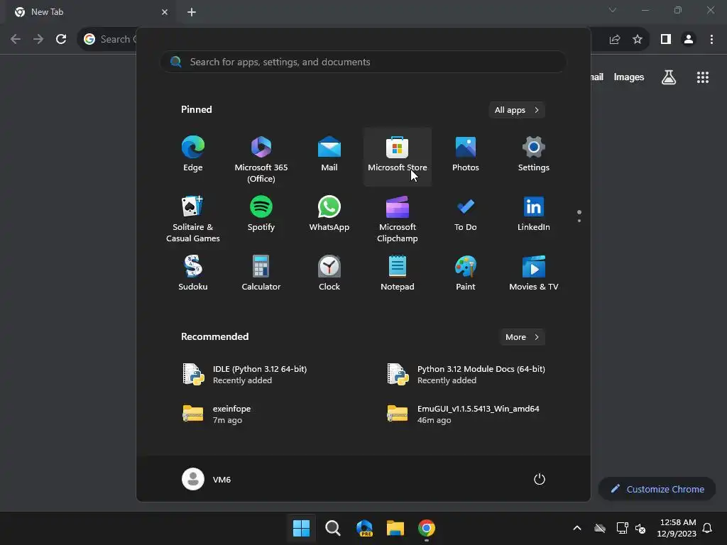Open the Sudoku game
Screen dimensions: 727x545
click(x=193, y=273)
